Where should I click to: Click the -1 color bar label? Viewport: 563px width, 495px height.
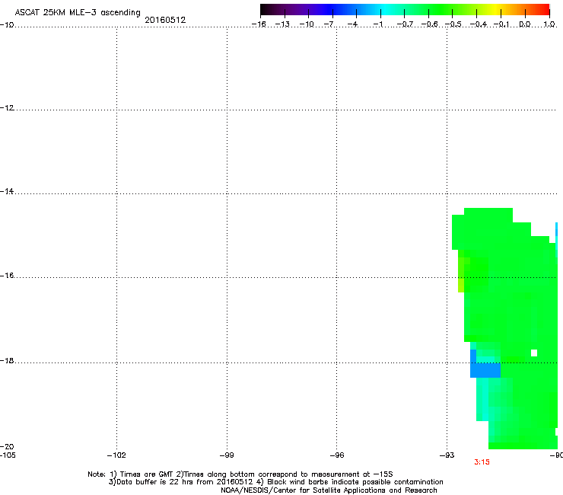[x=377, y=24]
